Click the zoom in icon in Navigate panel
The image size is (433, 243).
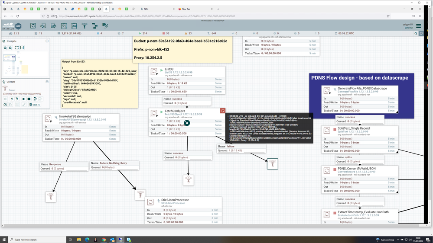5,48
